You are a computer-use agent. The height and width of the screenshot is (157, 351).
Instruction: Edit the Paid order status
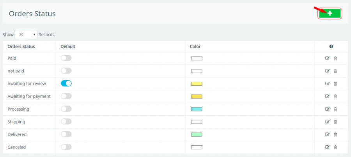point(327,58)
